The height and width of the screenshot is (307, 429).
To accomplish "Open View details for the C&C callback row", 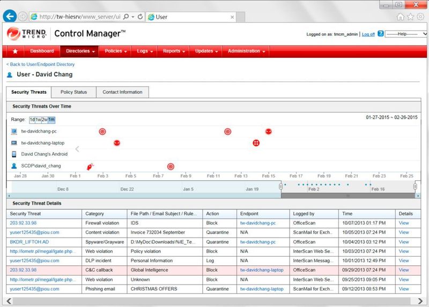I will 404,270.
